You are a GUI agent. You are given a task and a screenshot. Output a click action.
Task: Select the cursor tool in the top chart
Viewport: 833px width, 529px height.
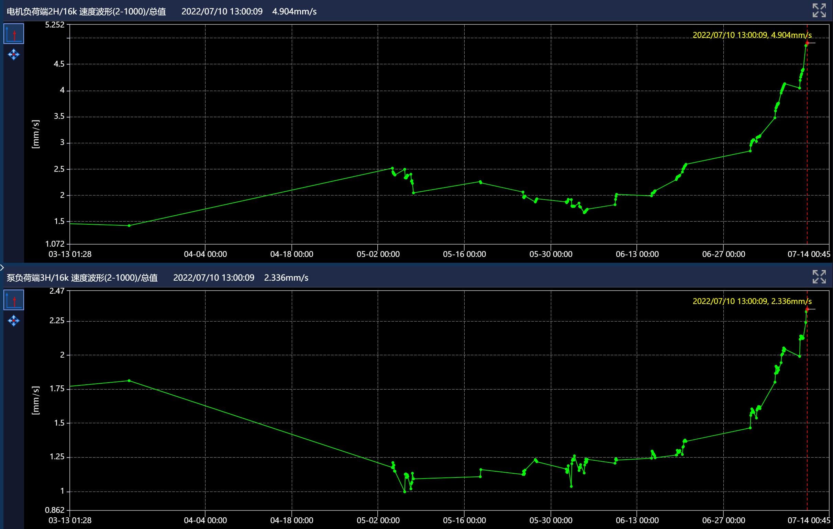pos(14,34)
